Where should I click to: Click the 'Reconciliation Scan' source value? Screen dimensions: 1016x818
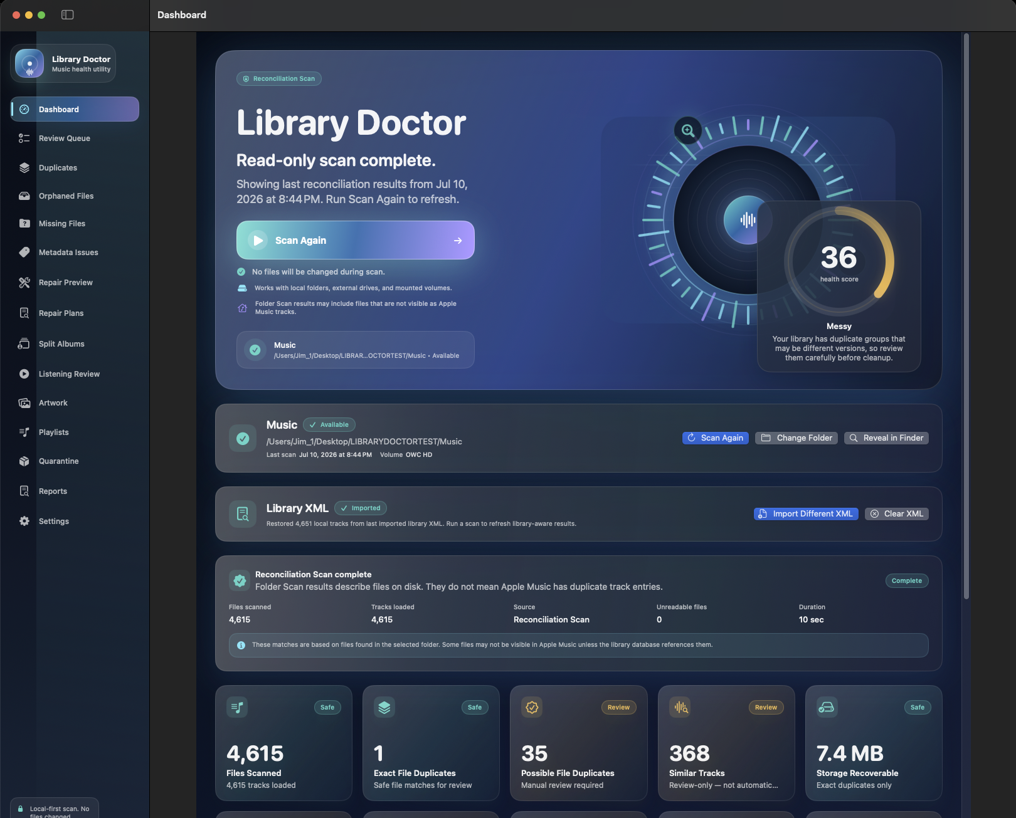coord(551,619)
